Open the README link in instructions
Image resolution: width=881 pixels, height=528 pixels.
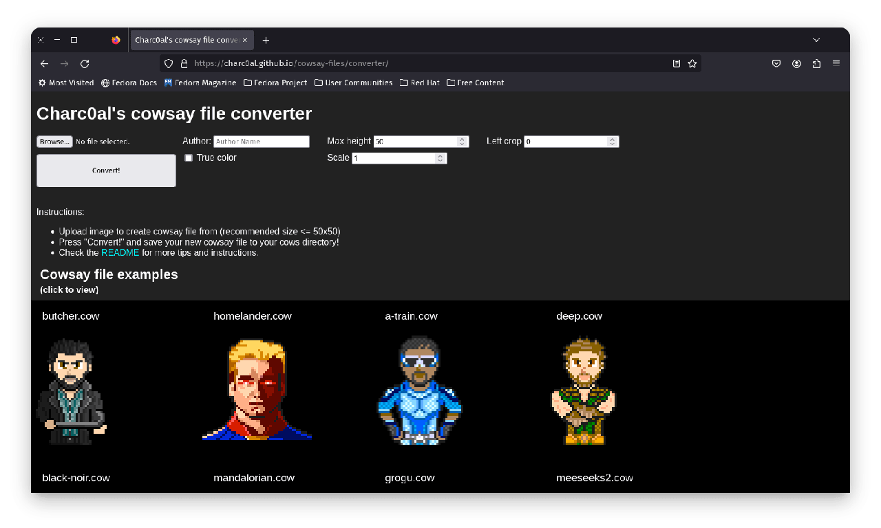point(120,253)
